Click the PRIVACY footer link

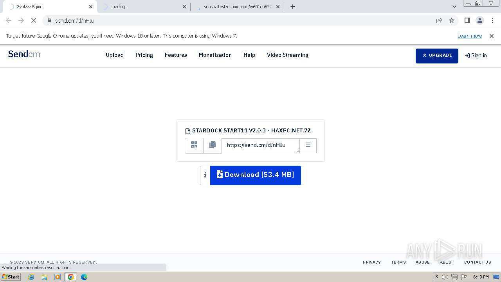(x=372, y=262)
